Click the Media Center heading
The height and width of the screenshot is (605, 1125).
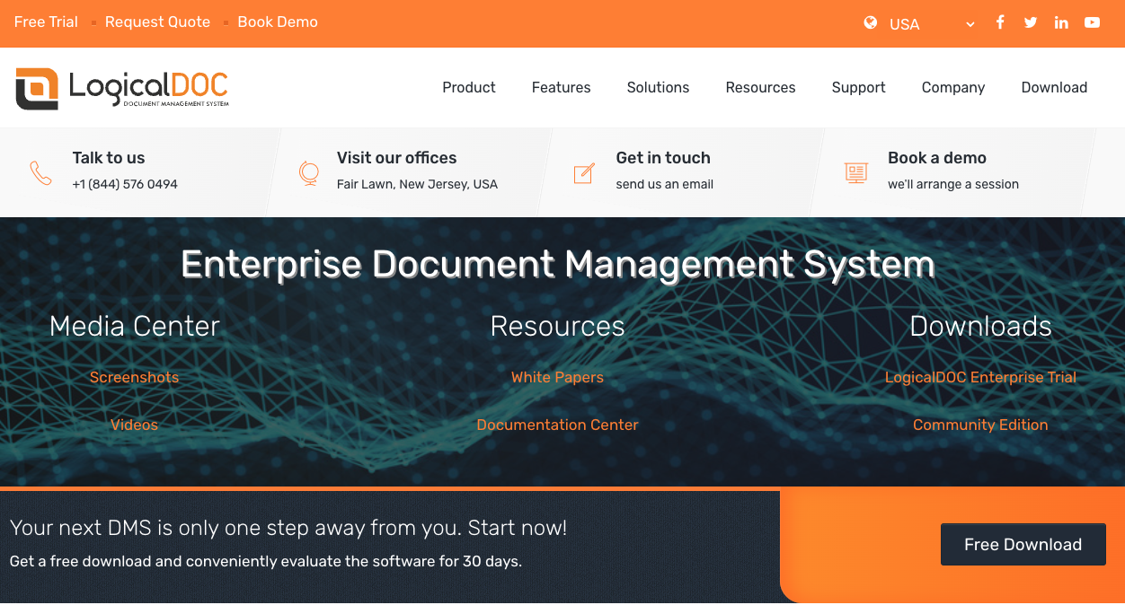(x=135, y=326)
